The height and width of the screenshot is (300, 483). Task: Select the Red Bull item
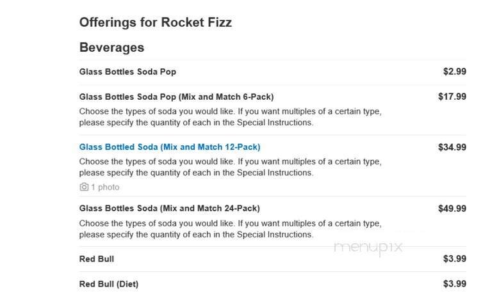tap(97, 259)
